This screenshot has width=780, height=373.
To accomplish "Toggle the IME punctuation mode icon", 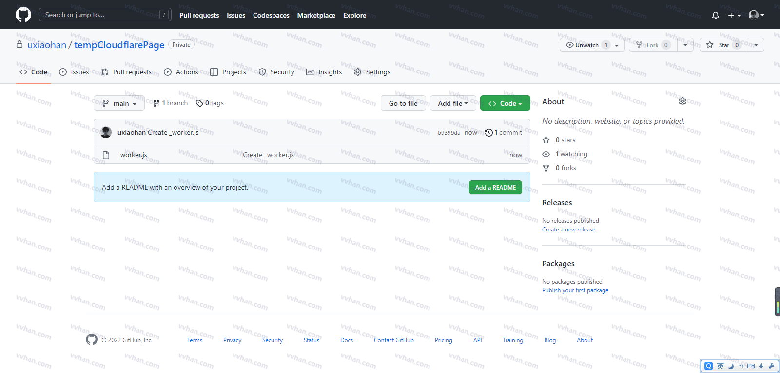I will 741,366.
